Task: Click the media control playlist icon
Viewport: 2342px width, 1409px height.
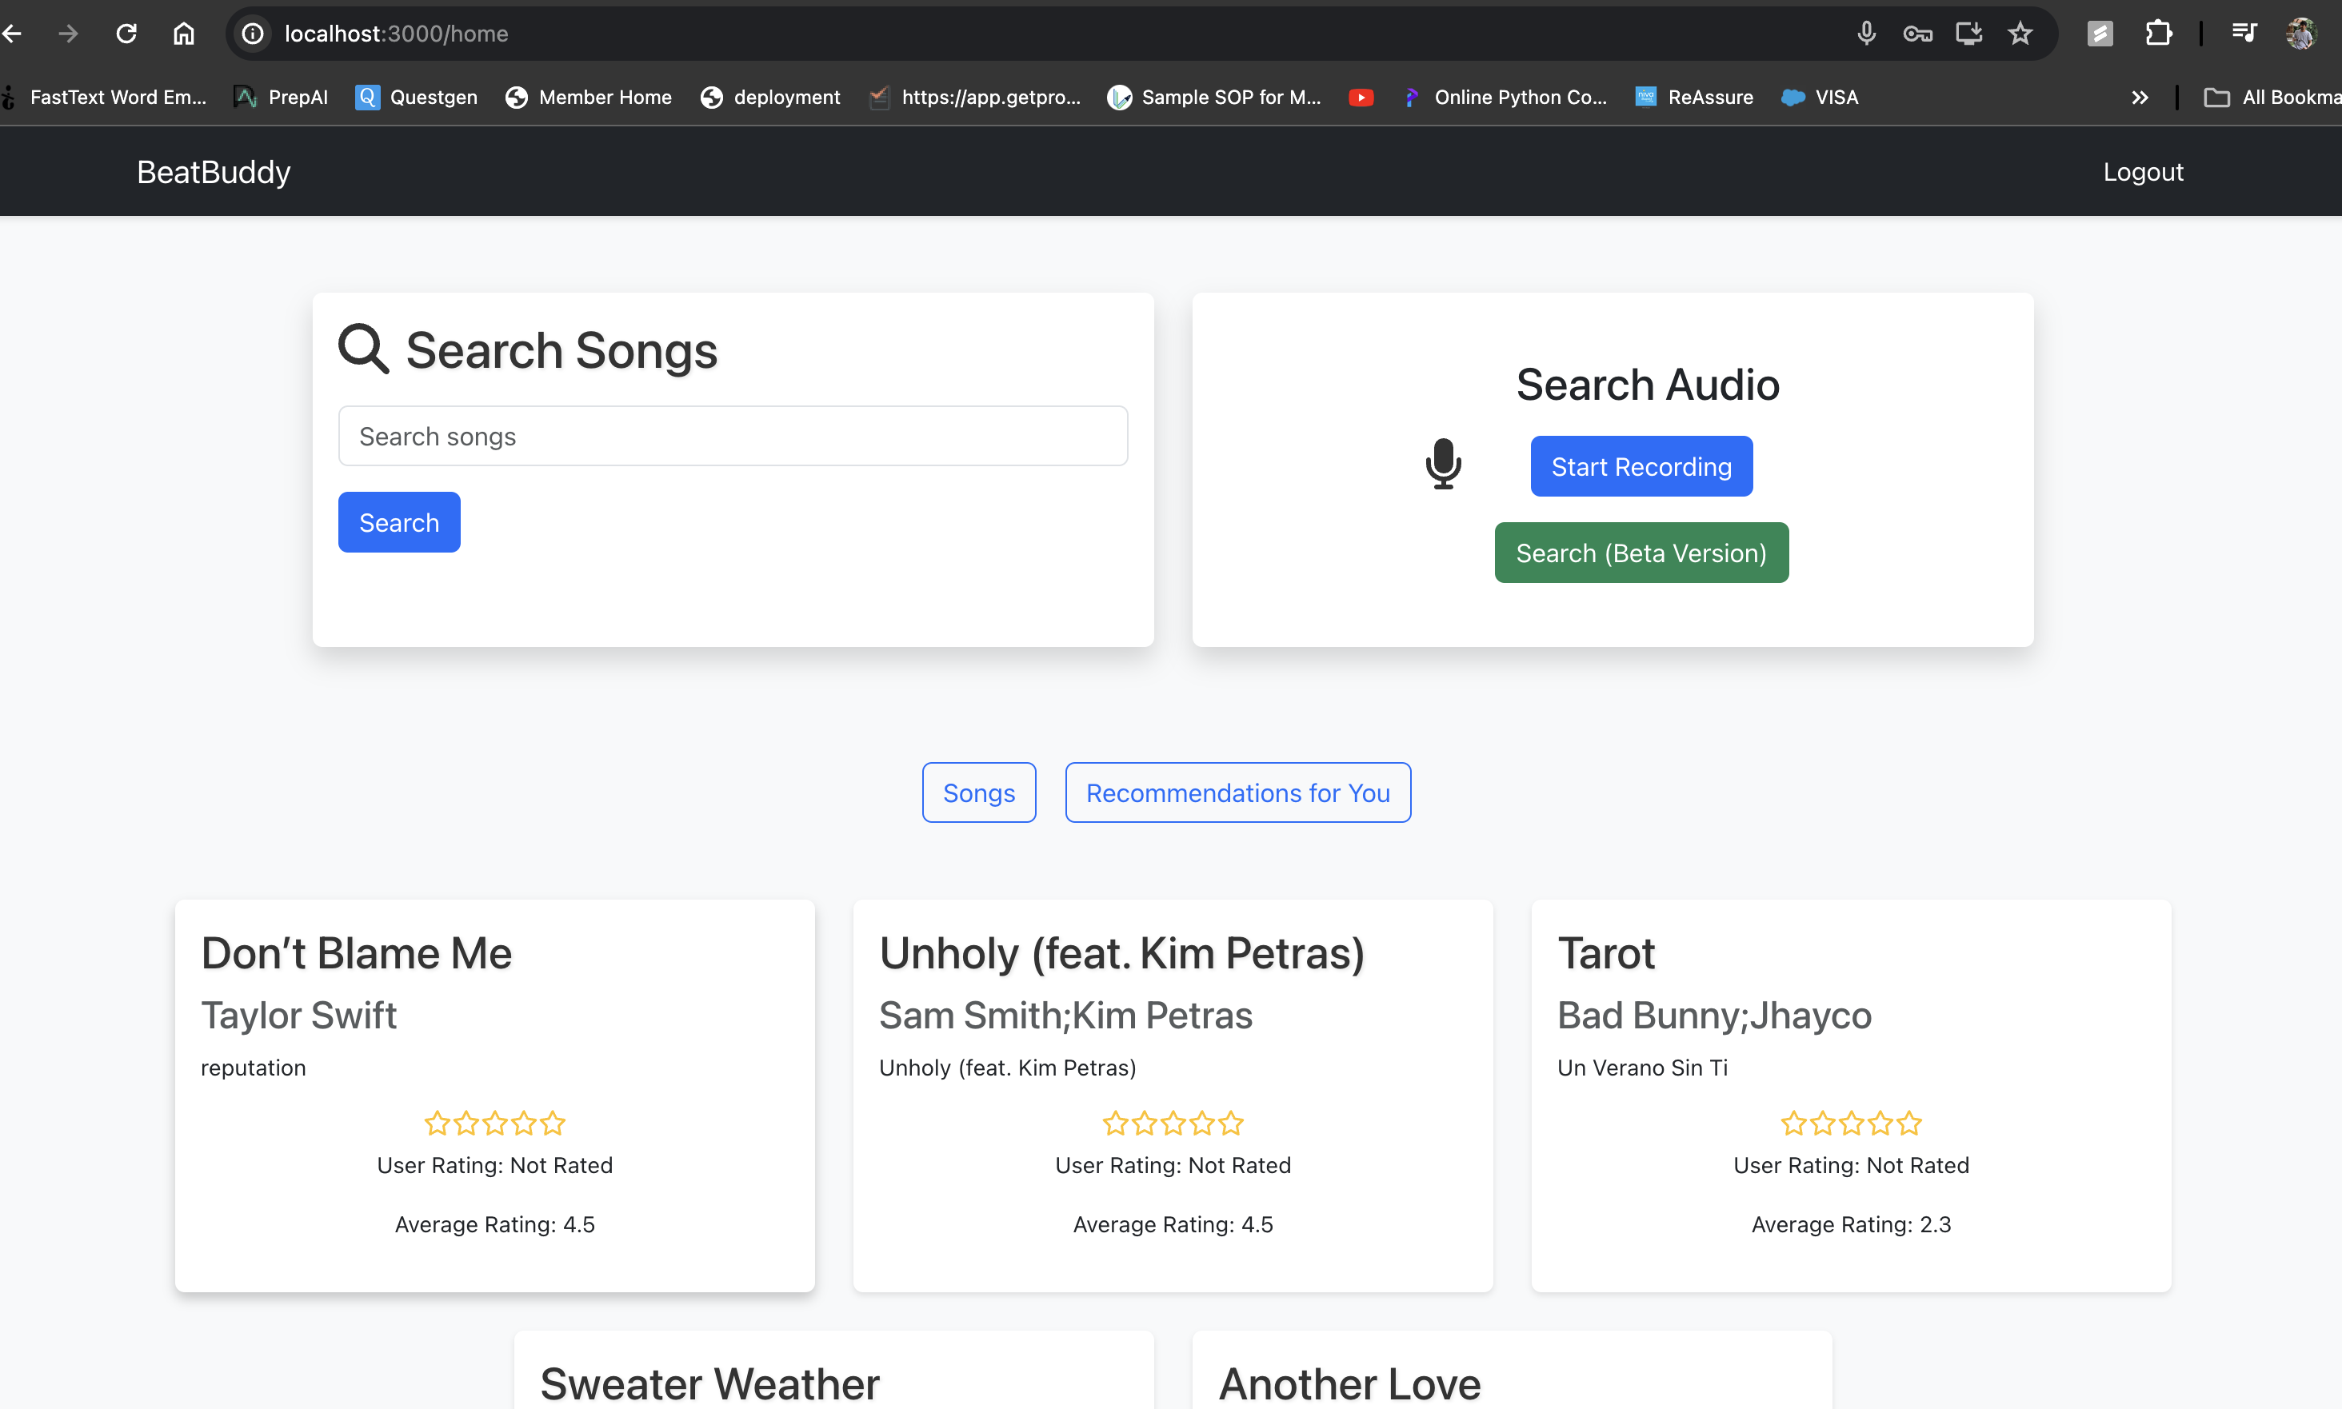Action: (x=2244, y=34)
